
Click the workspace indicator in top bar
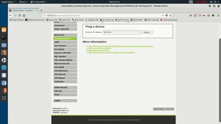pyautogui.click(x=191, y=2)
